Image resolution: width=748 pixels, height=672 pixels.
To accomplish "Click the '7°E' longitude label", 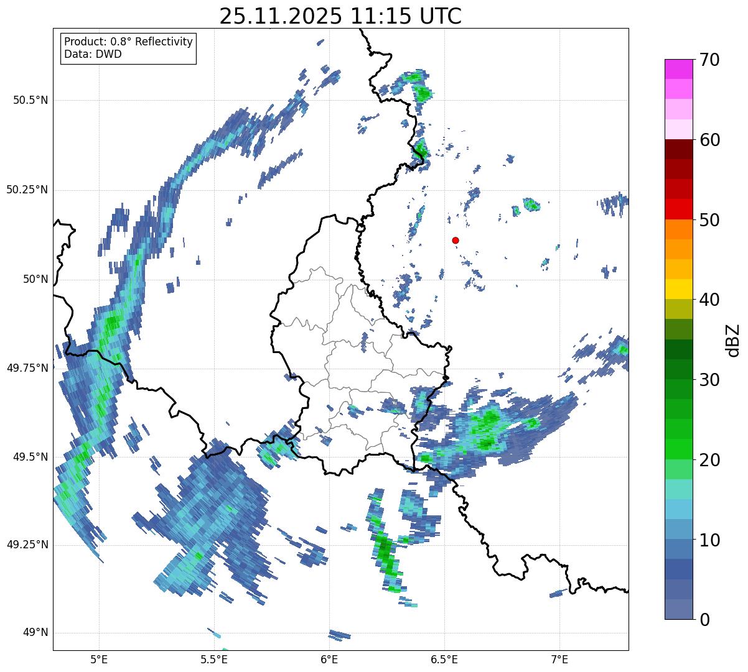I will tap(560, 660).
